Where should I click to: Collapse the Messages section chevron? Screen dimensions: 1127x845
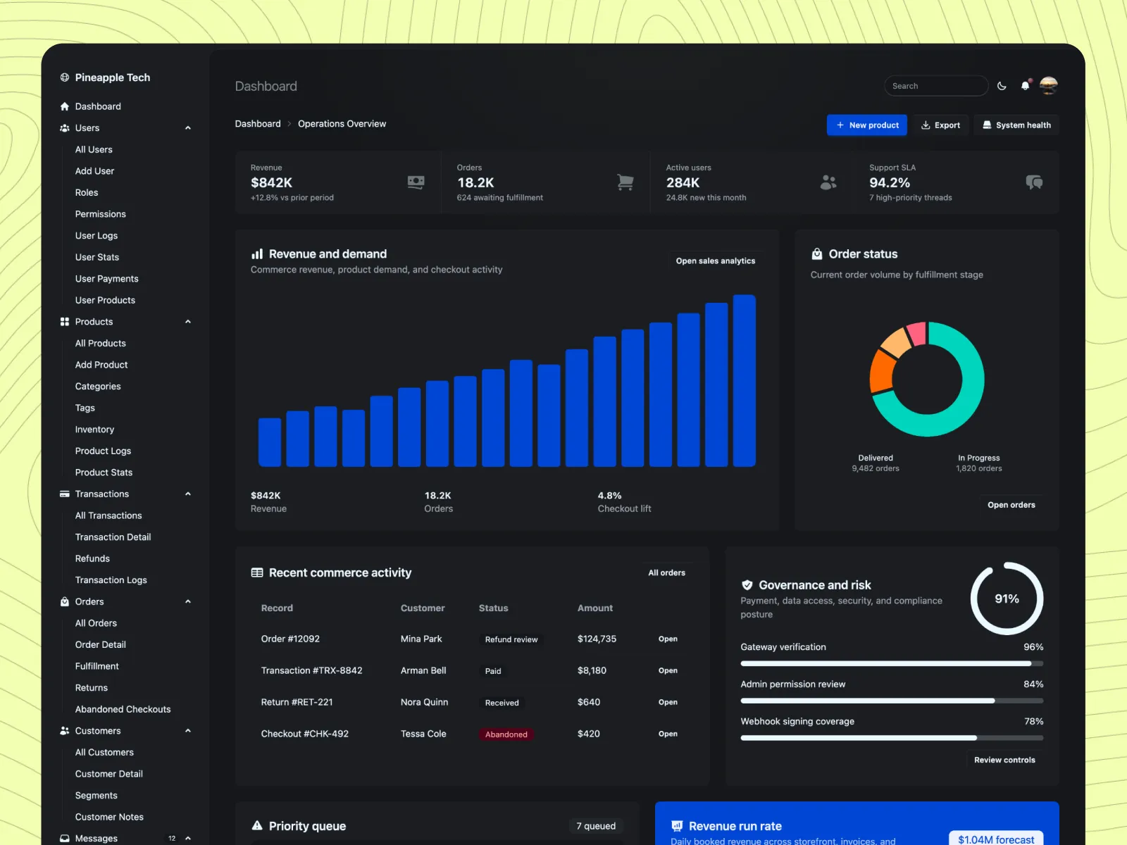point(188,839)
